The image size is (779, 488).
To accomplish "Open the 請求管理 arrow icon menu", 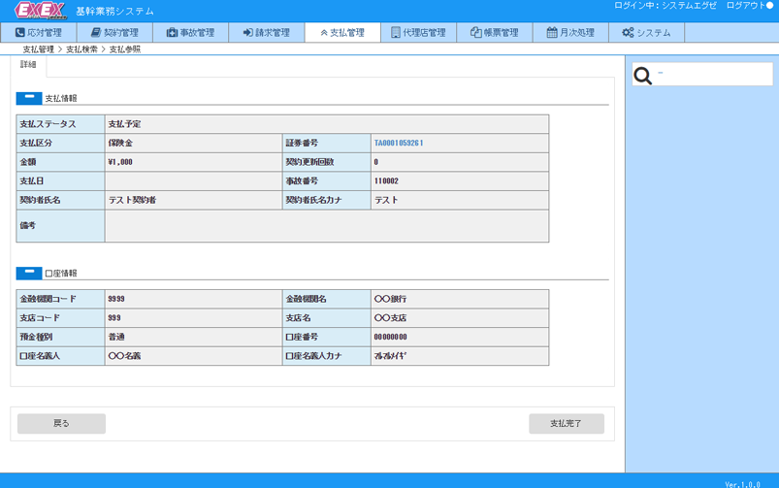I will (248, 32).
